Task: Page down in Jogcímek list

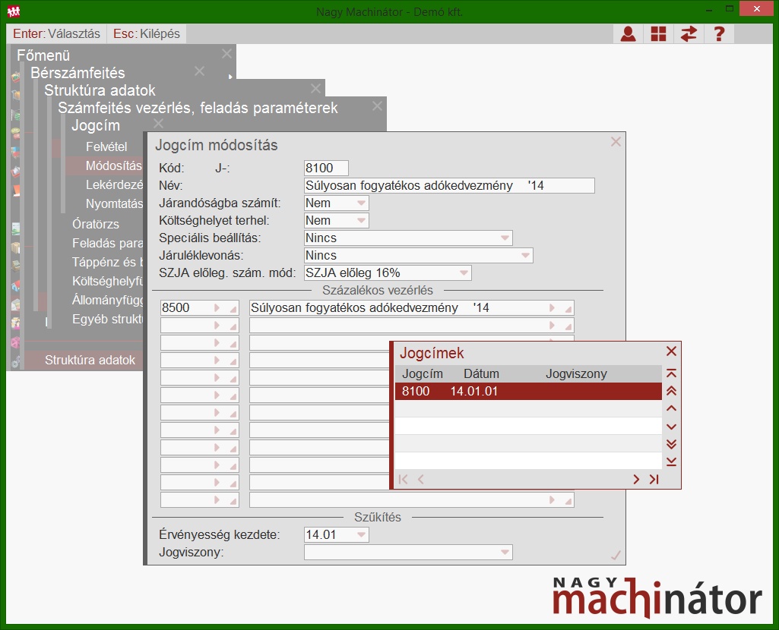Action: (671, 444)
